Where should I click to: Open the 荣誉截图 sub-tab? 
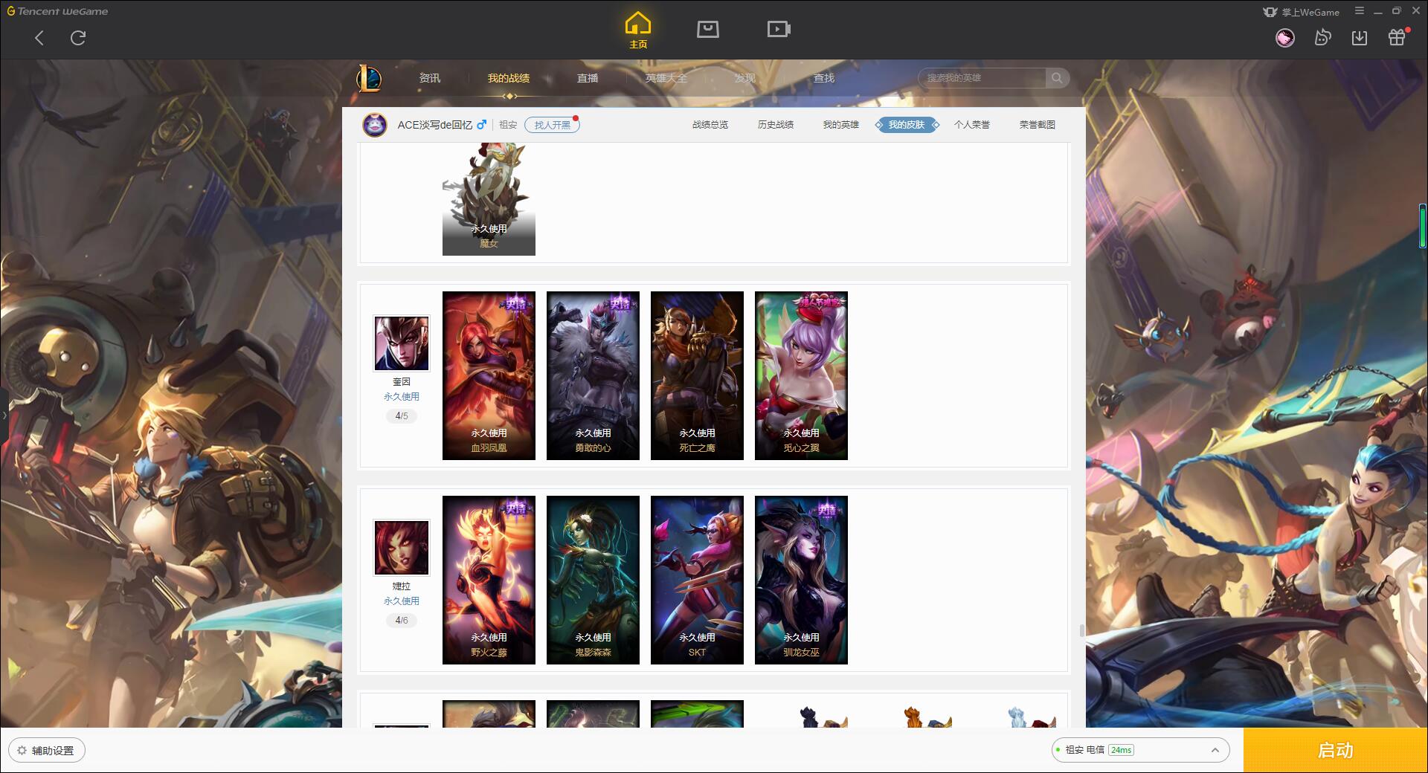click(1038, 125)
